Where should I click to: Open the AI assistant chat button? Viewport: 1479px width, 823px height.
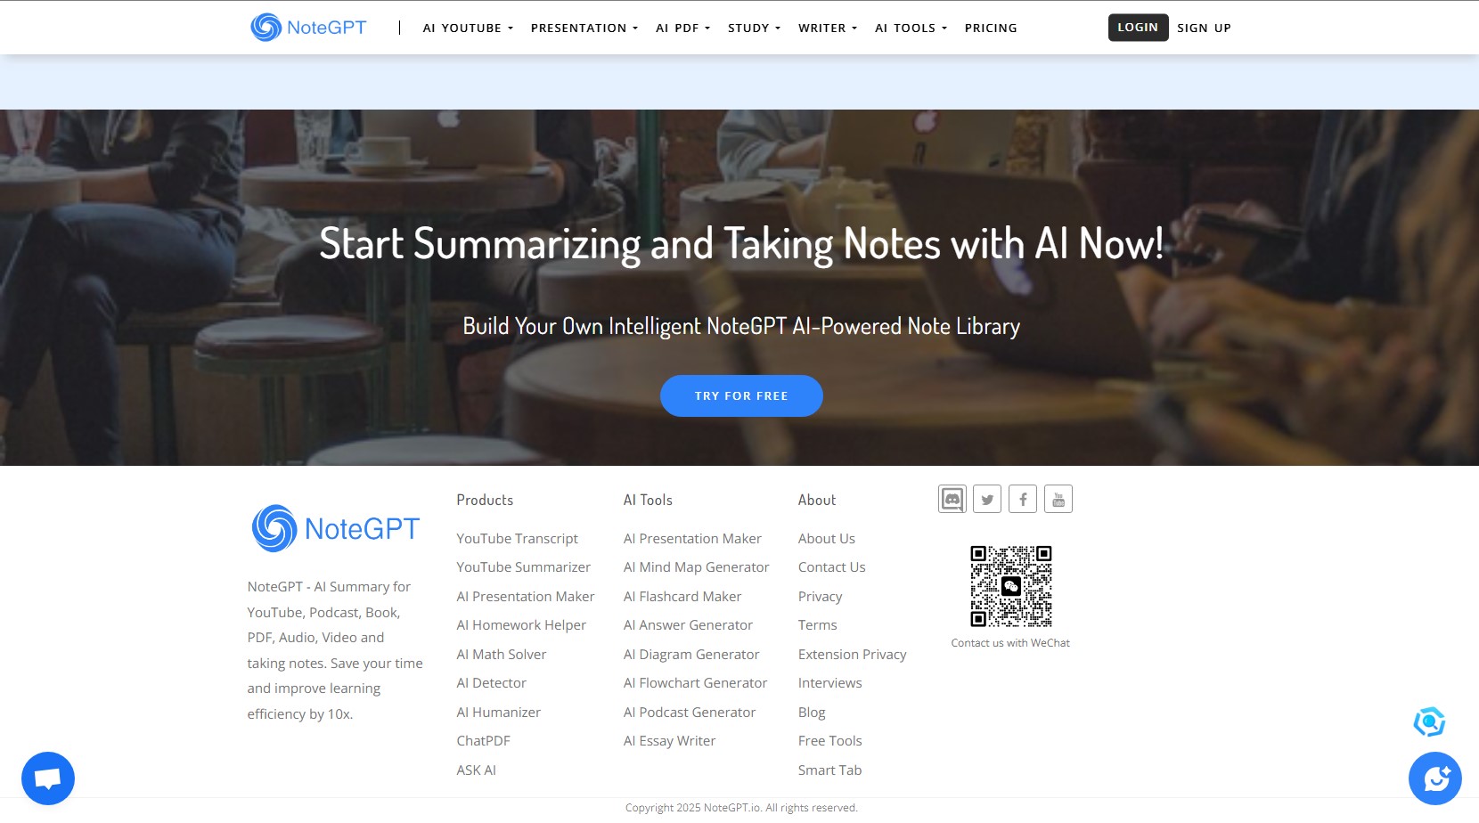click(1435, 778)
